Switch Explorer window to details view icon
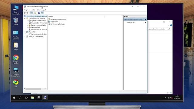 coord(168,93)
